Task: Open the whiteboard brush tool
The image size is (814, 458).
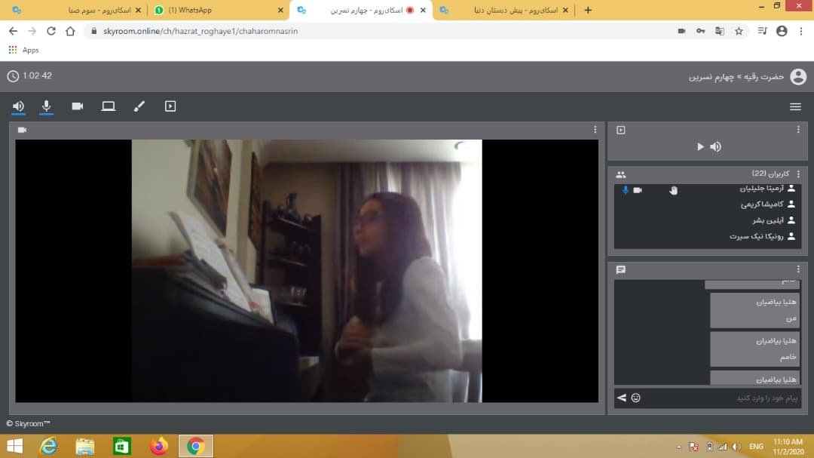Action: (x=139, y=106)
